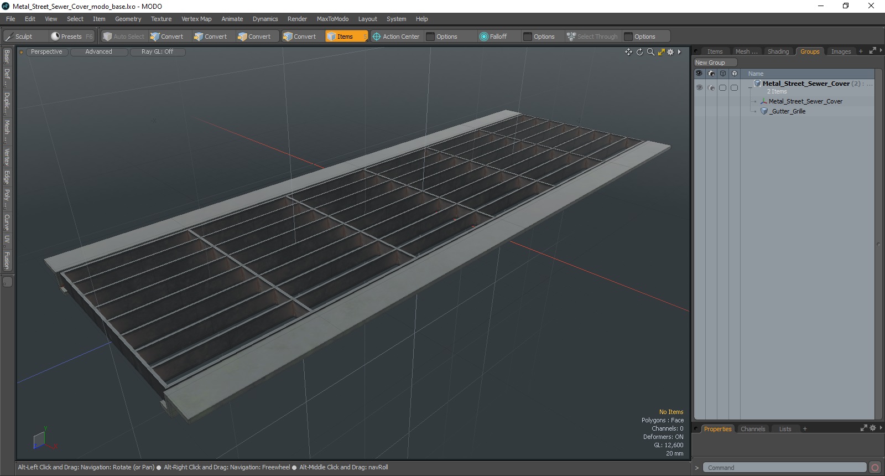
Task: Toggle render camera for Metal_Street_Sewer_Cover group
Action: [711, 87]
